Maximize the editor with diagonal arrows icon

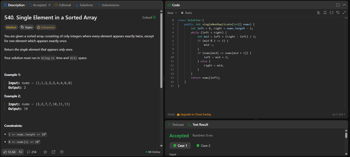(344, 13)
